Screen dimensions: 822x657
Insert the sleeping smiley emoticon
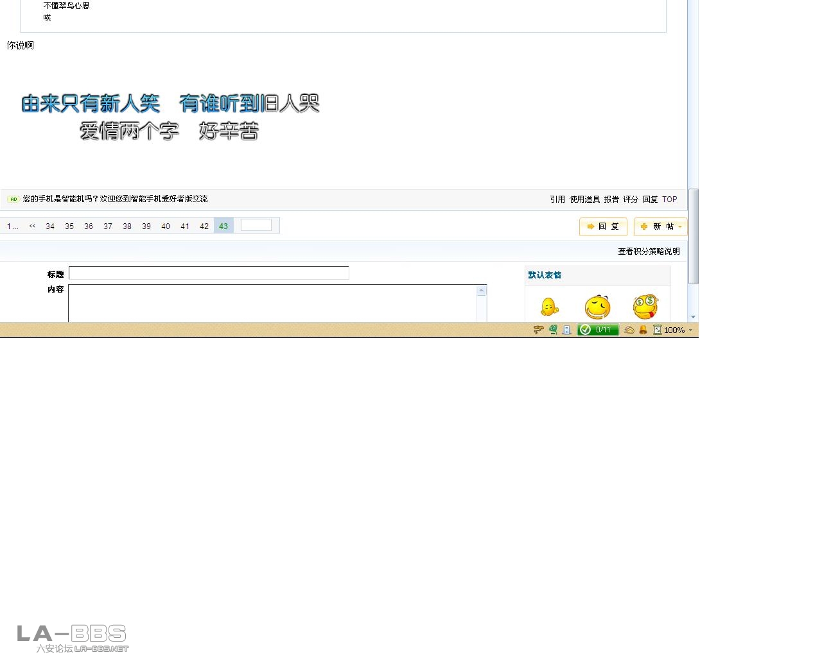[597, 307]
